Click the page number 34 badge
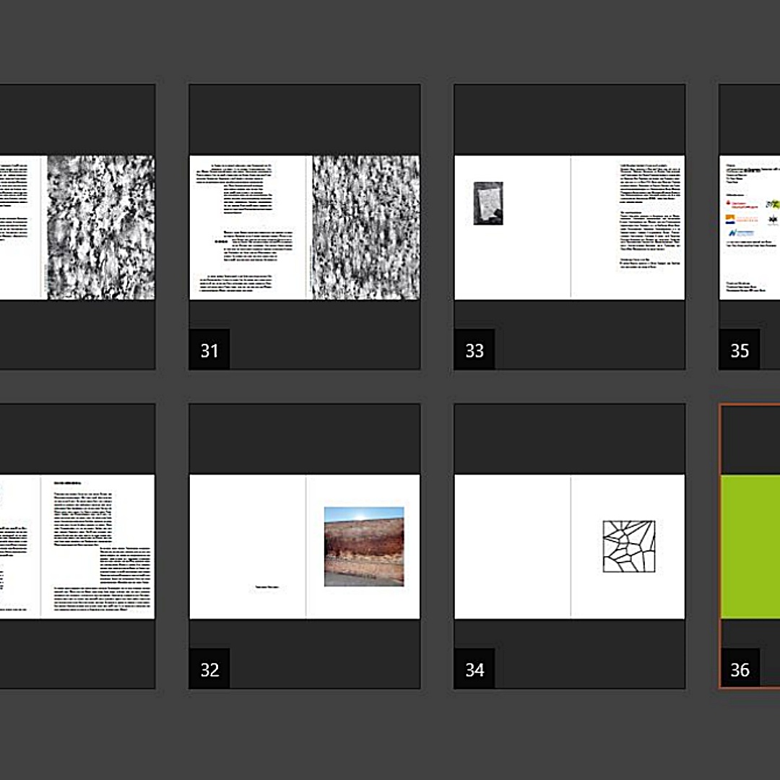This screenshot has height=780, width=780. click(x=474, y=669)
